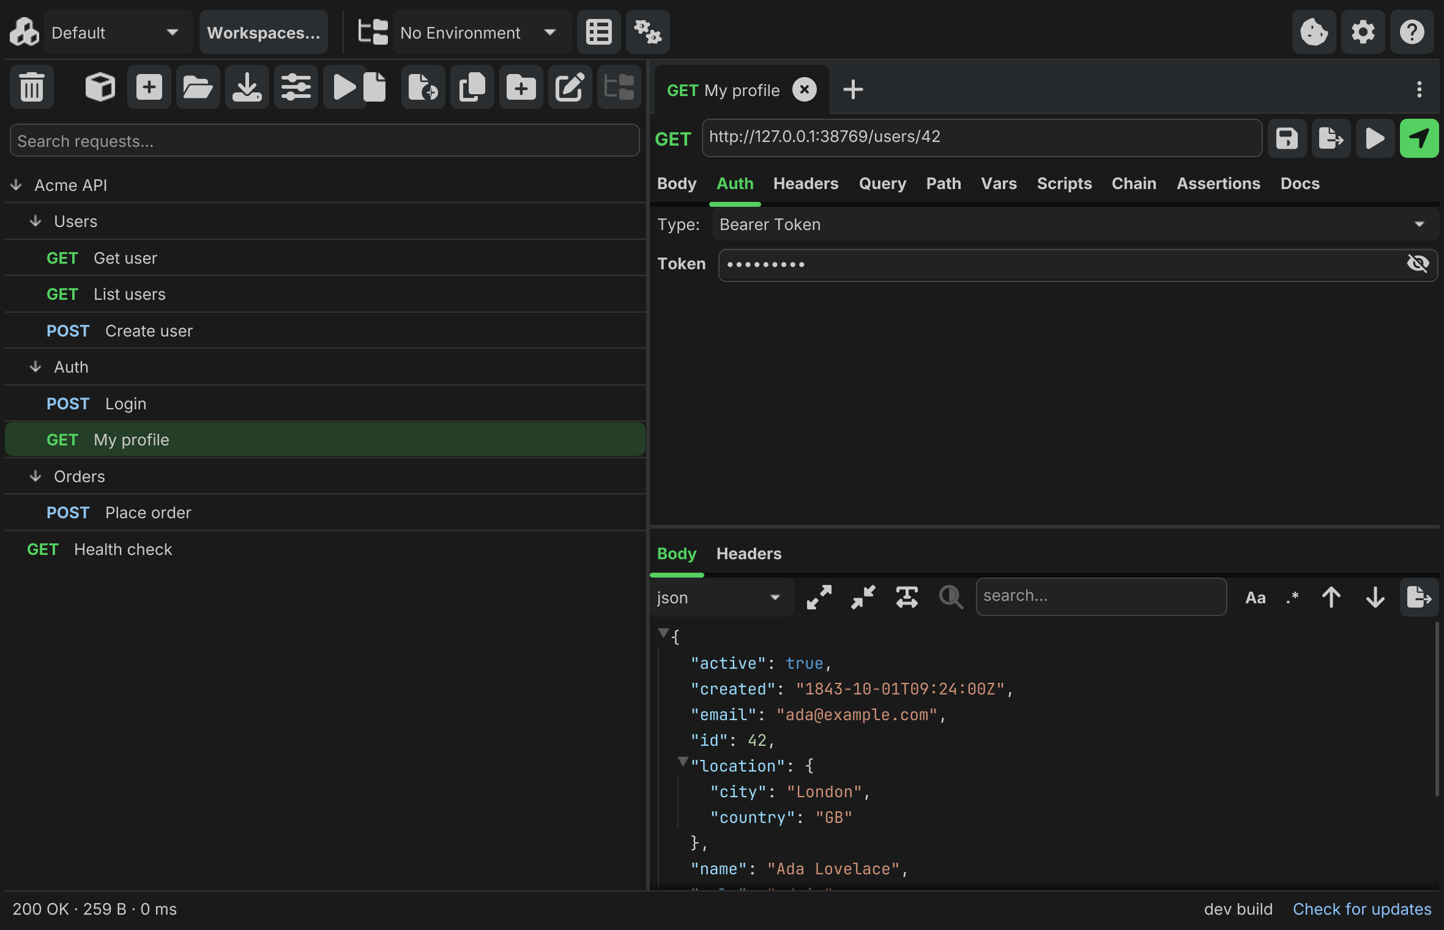Image resolution: width=1444 pixels, height=930 pixels.
Task: Open the Assertions tab
Action: click(x=1218, y=184)
